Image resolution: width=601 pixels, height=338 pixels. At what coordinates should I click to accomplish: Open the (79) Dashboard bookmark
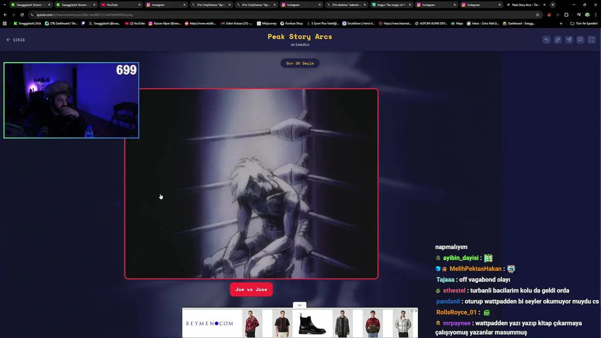click(61, 23)
